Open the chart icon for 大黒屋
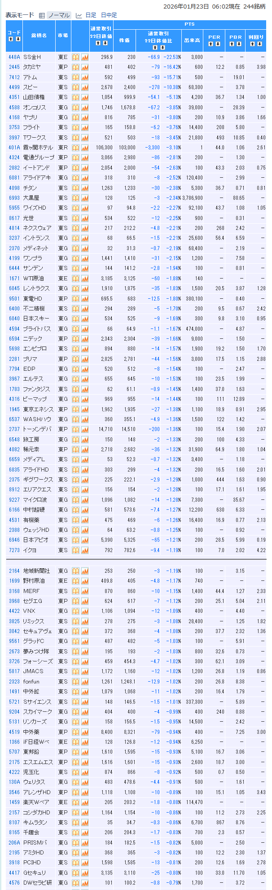The height and width of the screenshot is (890, 272). click(85, 198)
